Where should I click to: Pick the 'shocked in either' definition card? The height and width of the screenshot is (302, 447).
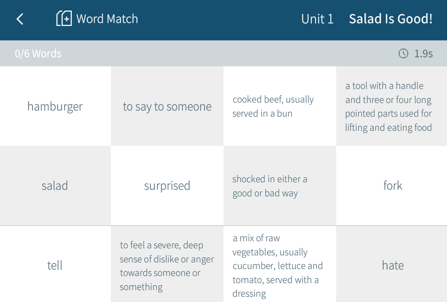click(x=279, y=186)
